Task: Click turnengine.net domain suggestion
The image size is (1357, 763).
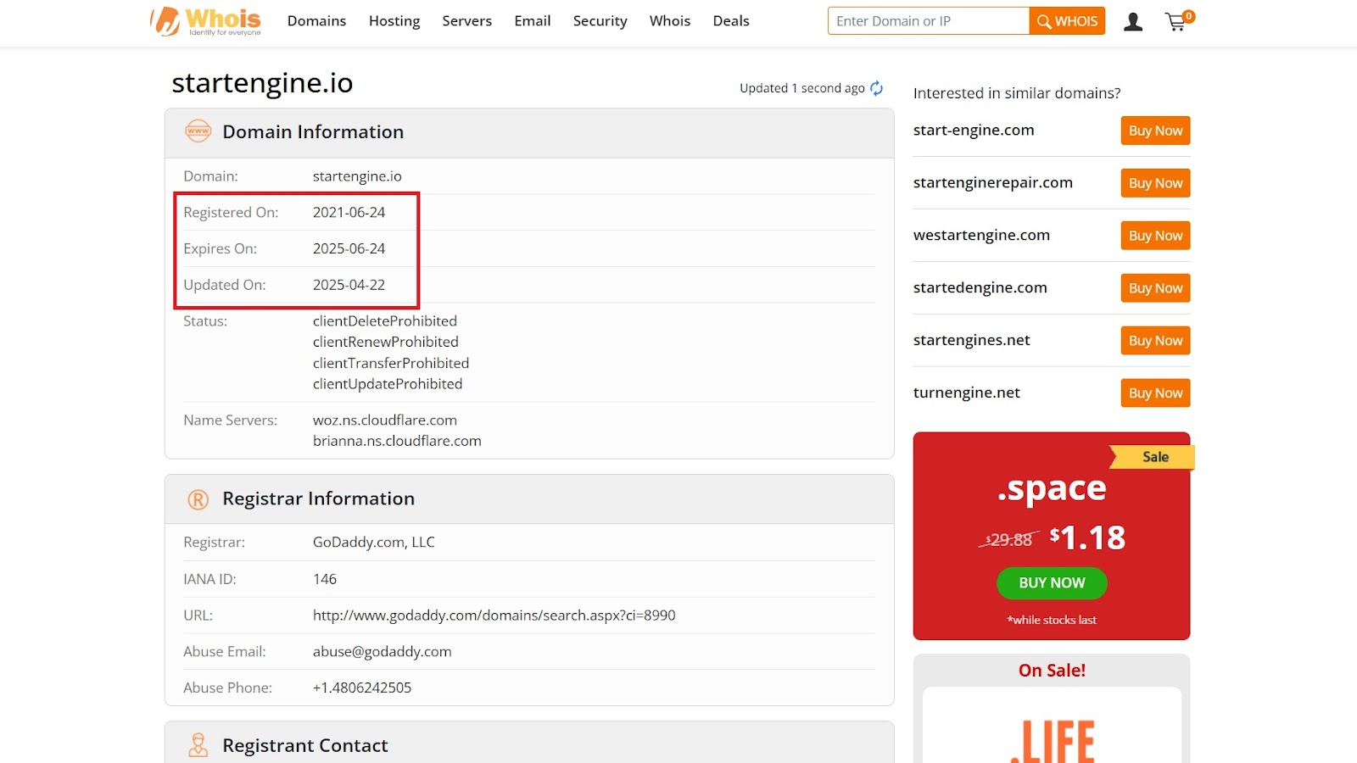Action: [967, 393]
